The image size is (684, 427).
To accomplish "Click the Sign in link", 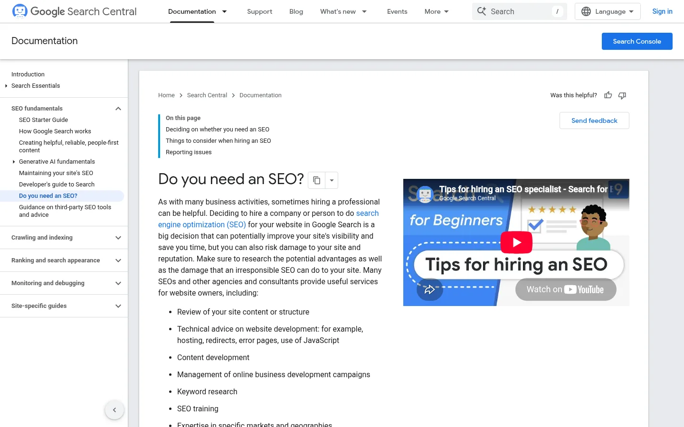I will [662, 11].
